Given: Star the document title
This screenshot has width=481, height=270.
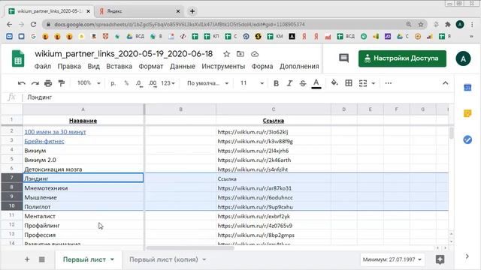Looking at the screenshot, I should pyautogui.click(x=226, y=54).
